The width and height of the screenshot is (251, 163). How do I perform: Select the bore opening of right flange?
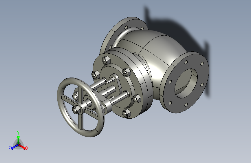(186, 83)
